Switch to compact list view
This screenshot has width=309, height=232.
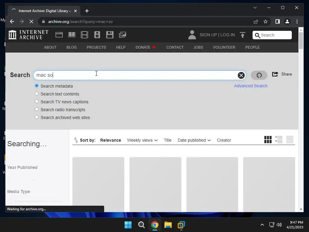click(290, 140)
